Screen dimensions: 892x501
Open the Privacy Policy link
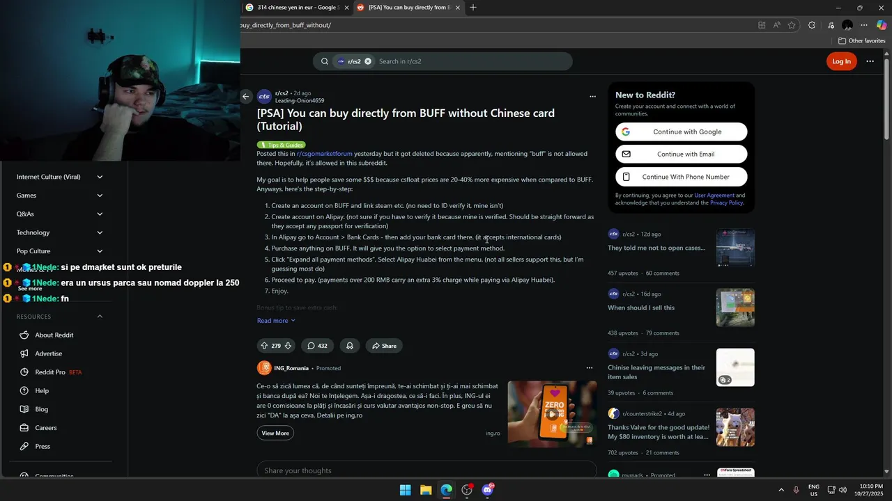pos(726,202)
